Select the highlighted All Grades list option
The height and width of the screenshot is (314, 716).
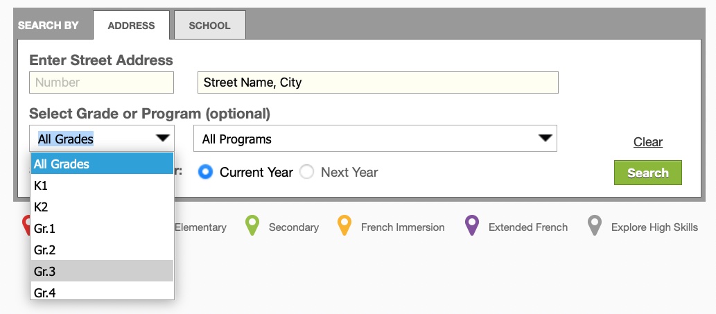point(103,164)
